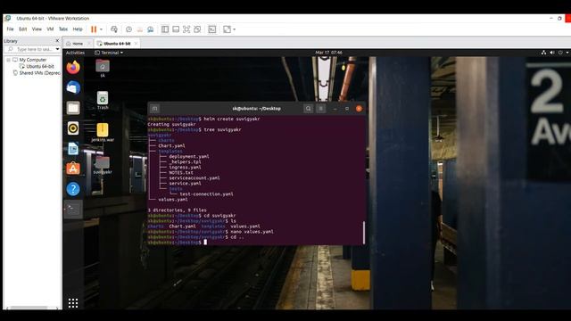Open the File menu

[10, 29]
